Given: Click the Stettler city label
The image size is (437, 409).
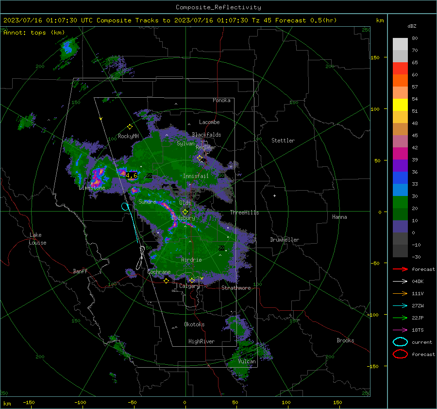Looking at the screenshot, I should pos(283,141).
